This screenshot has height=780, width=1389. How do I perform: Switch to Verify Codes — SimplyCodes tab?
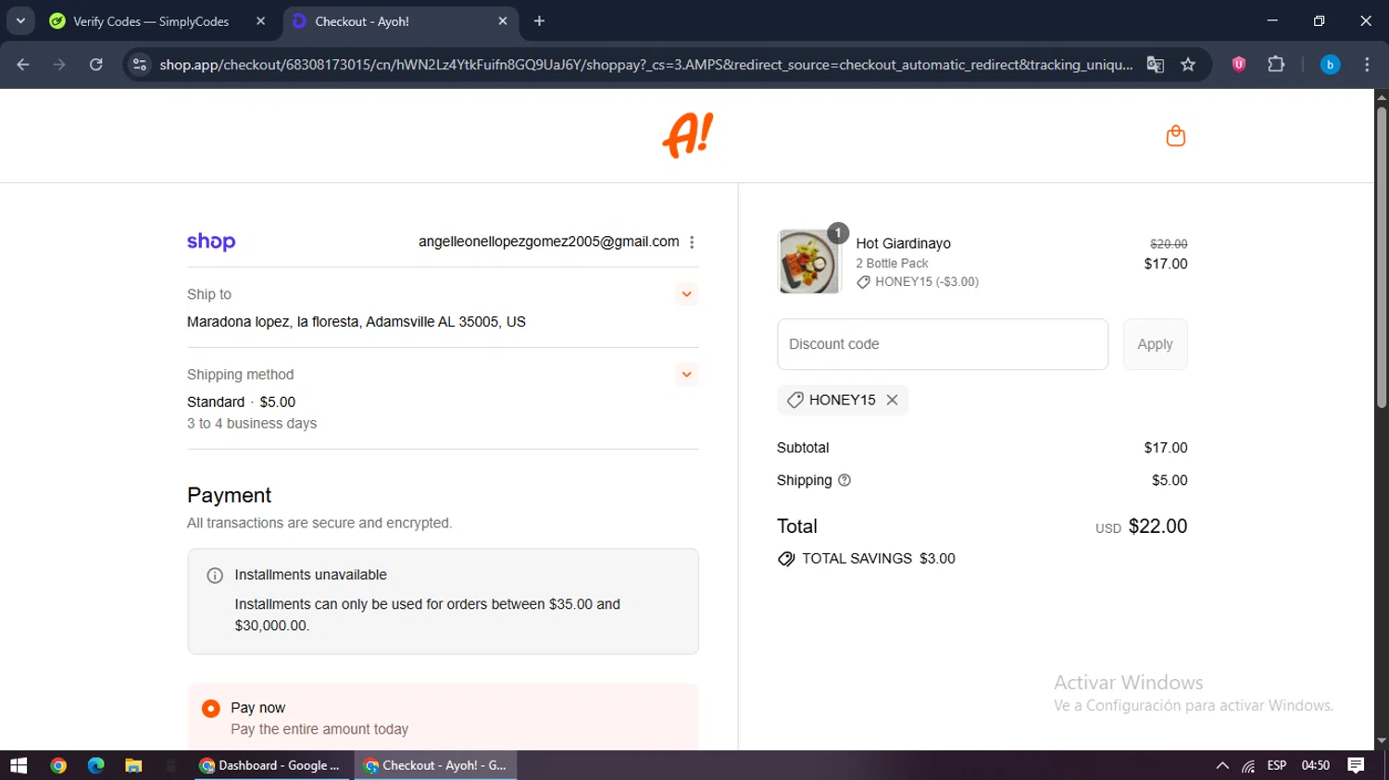151,21
